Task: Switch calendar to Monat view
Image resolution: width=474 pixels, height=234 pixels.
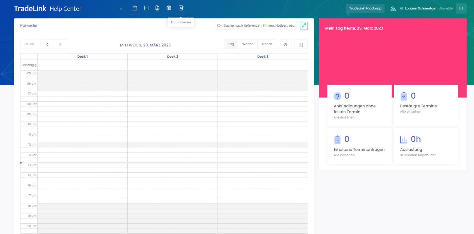Action: pos(267,44)
